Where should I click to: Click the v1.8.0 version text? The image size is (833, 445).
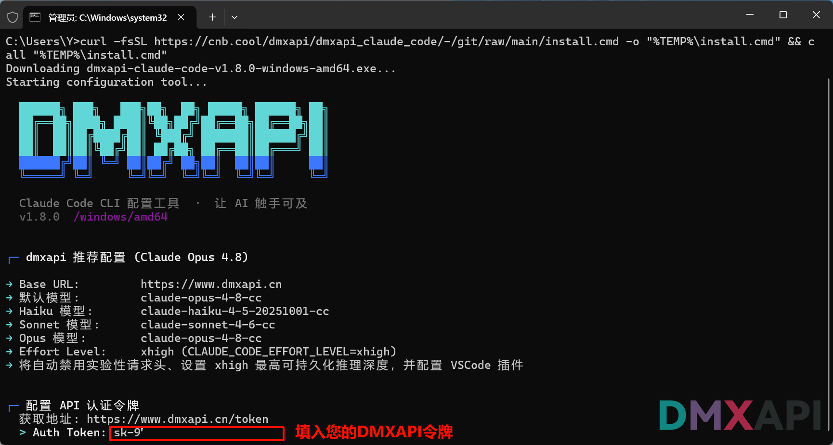pos(39,217)
